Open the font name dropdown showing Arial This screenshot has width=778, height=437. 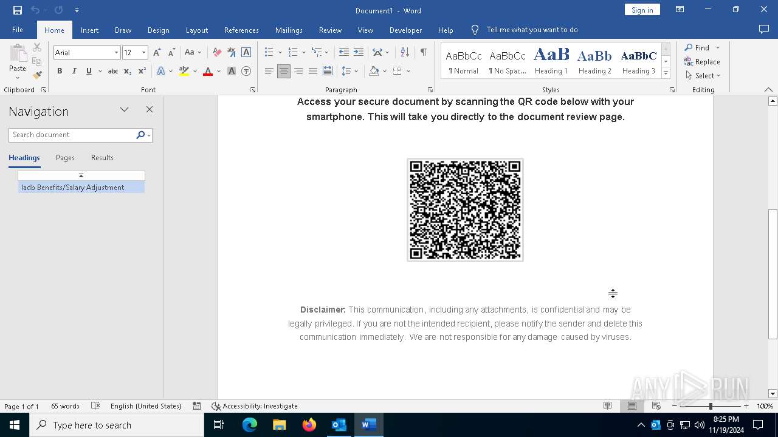click(116, 53)
